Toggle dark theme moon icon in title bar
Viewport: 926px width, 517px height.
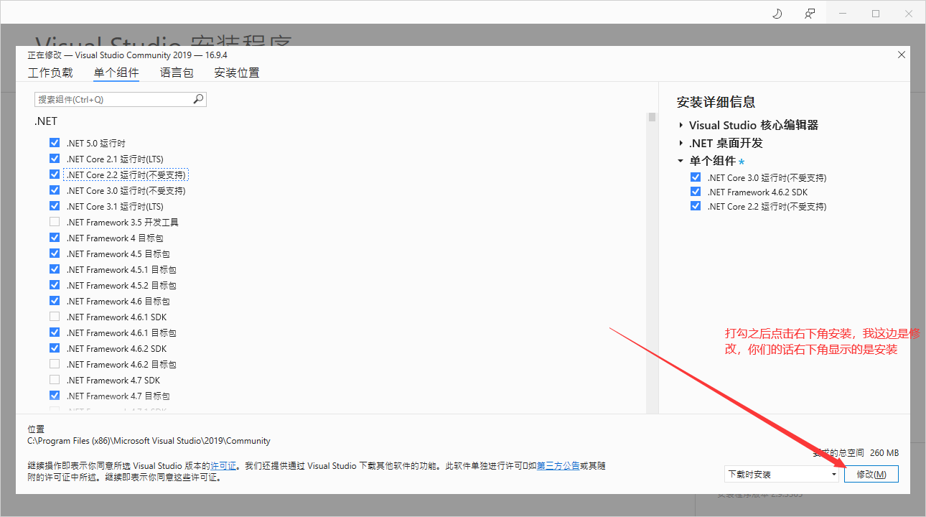click(x=777, y=14)
